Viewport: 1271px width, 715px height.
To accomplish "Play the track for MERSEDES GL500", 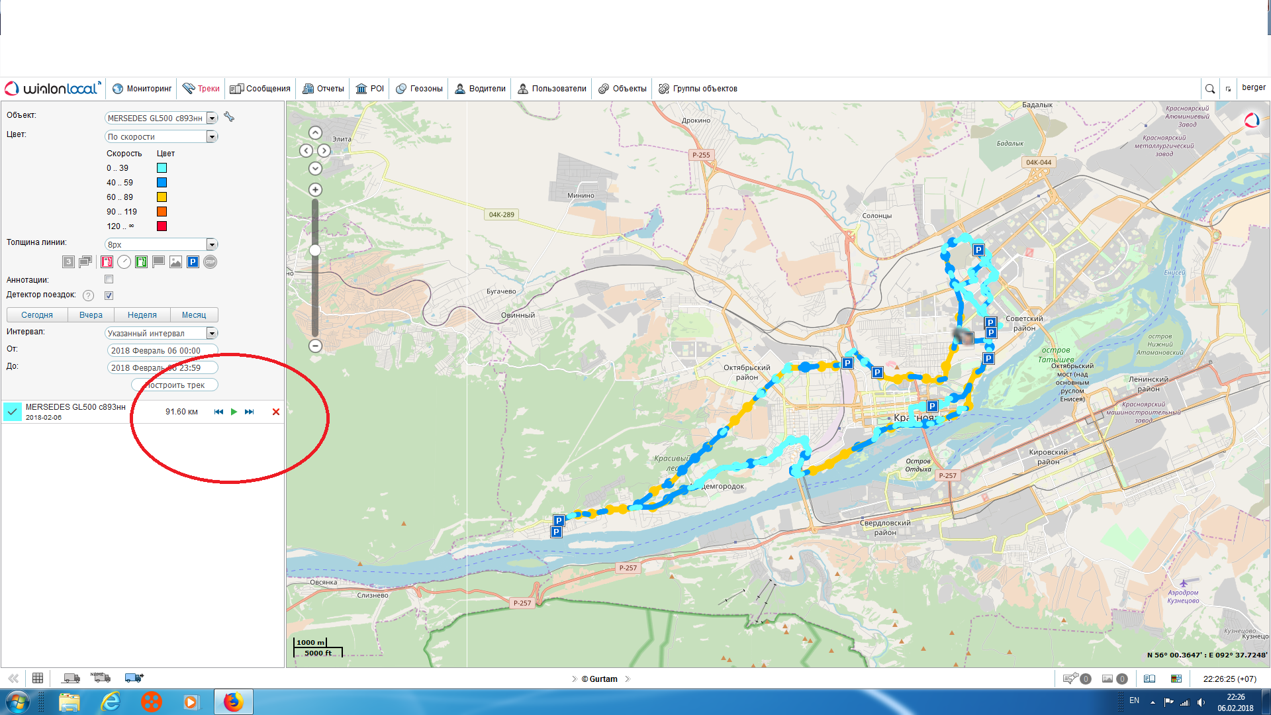I will point(234,412).
